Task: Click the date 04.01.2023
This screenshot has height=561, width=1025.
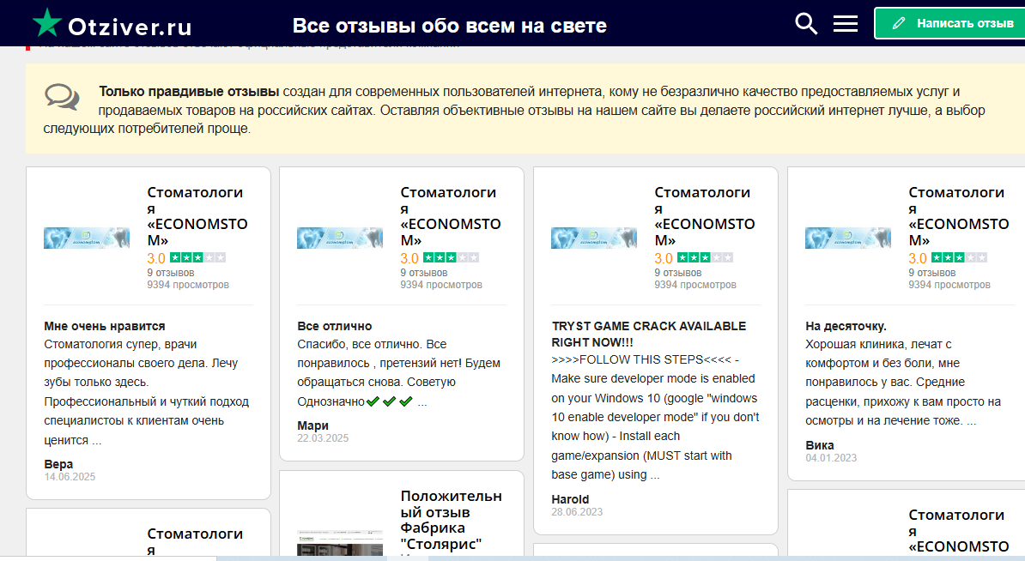Action: click(x=831, y=458)
